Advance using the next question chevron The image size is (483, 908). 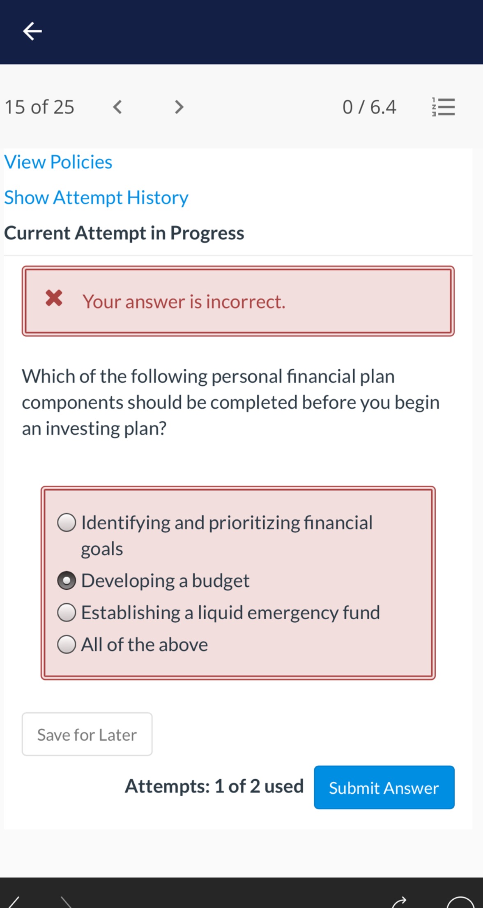click(179, 107)
